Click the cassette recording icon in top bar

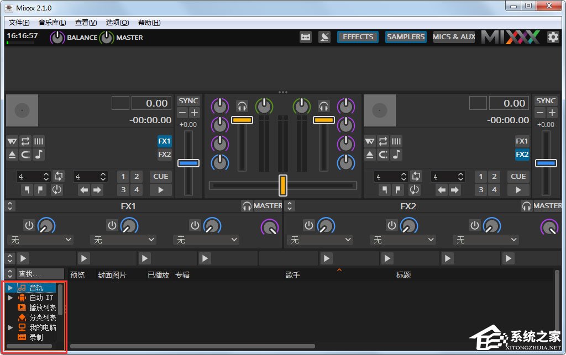[x=306, y=37]
